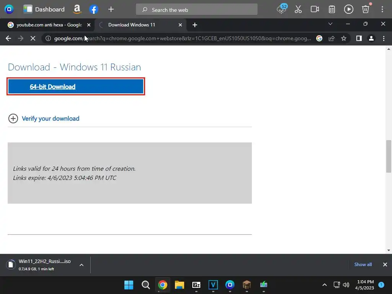The image size is (392, 294).
Task: Open the notification badge icon
Action: click(x=381, y=285)
